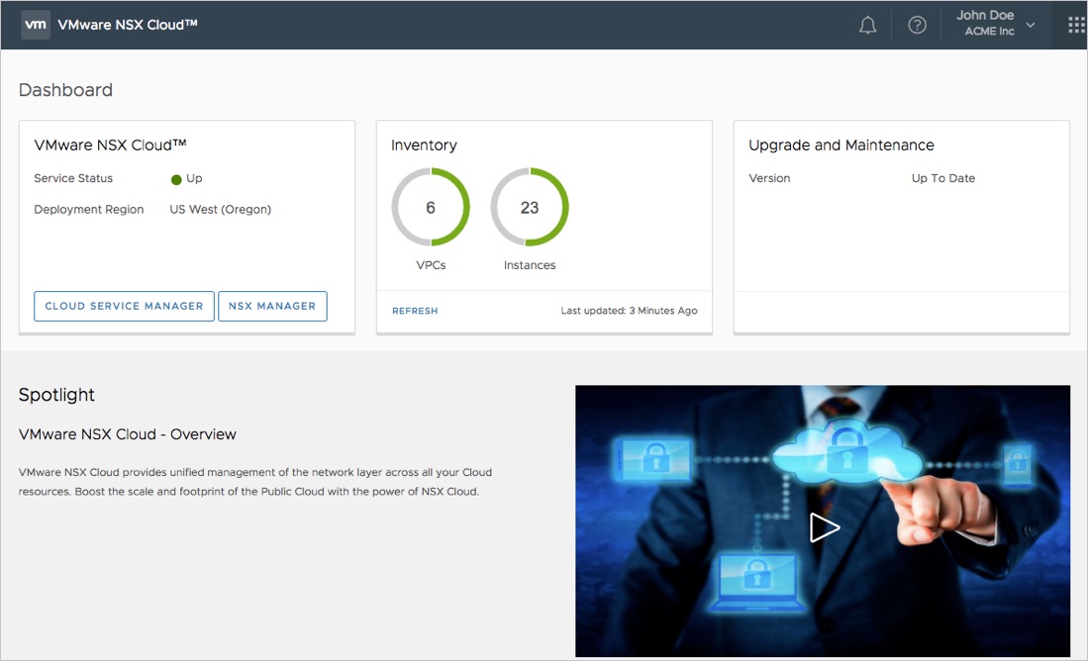
Task: Open the NSX Manager
Action: (272, 306)
